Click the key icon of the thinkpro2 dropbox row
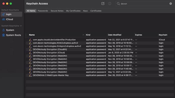Screen dimensions: 175x98 click(30, 46)
